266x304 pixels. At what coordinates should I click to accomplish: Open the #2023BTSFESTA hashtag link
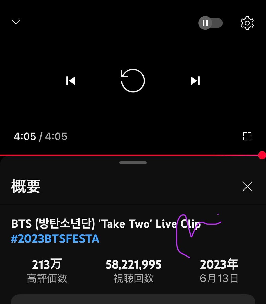55,239
